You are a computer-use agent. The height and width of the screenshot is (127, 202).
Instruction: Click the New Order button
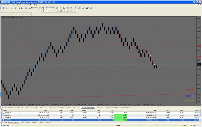click(33, 8)
